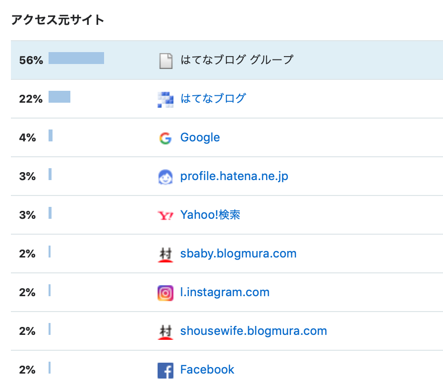Click the 村 icon beside sbaby.blogmura.com
443x384 pixels.
click(166, 255)
